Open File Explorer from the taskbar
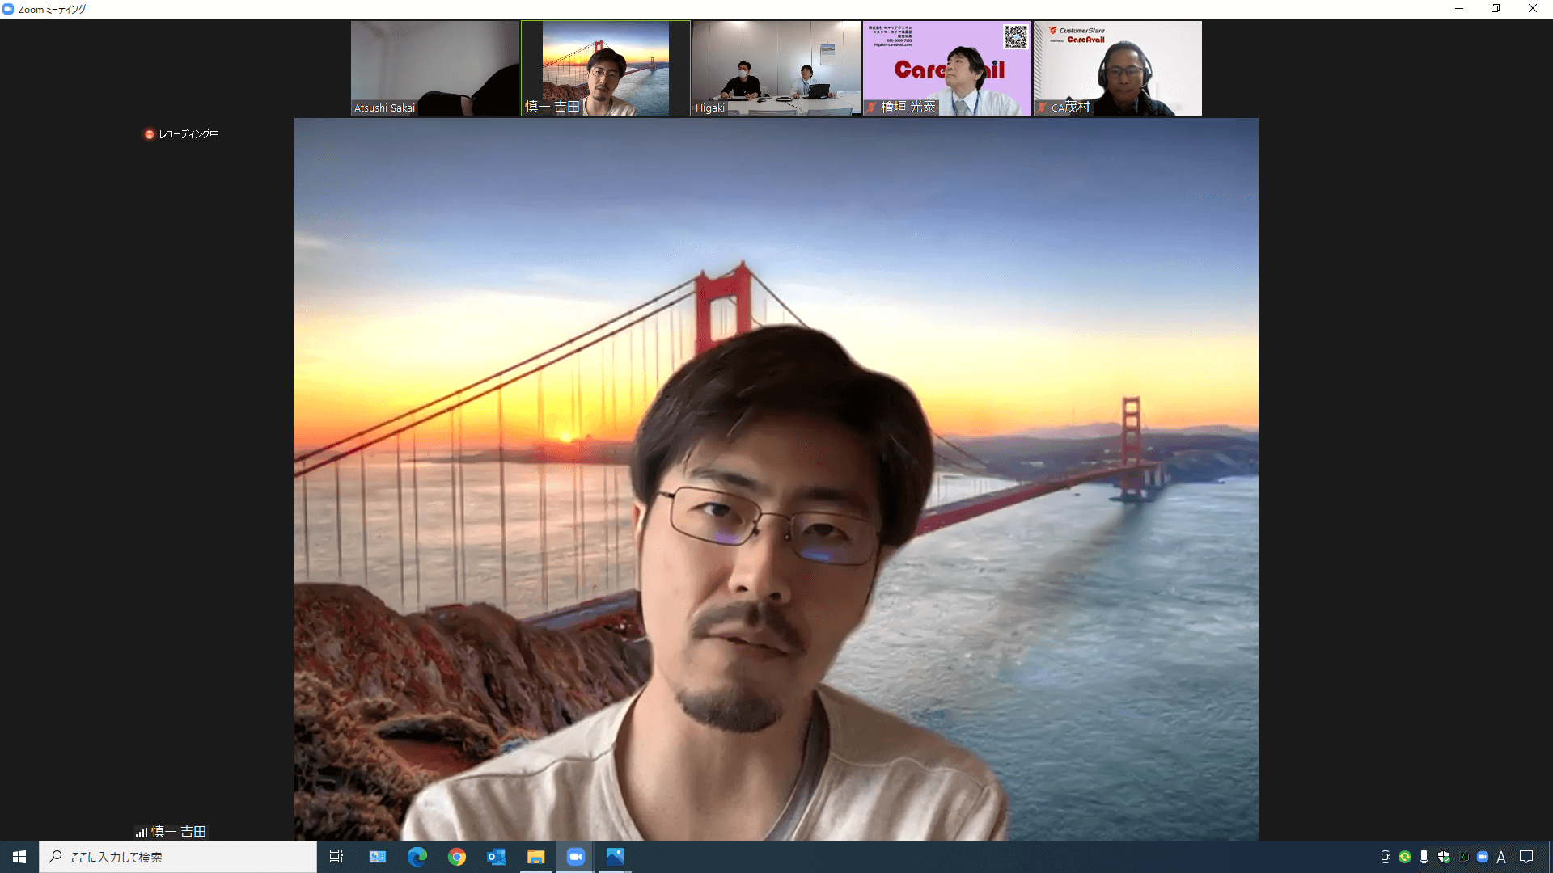 [536, 857]
